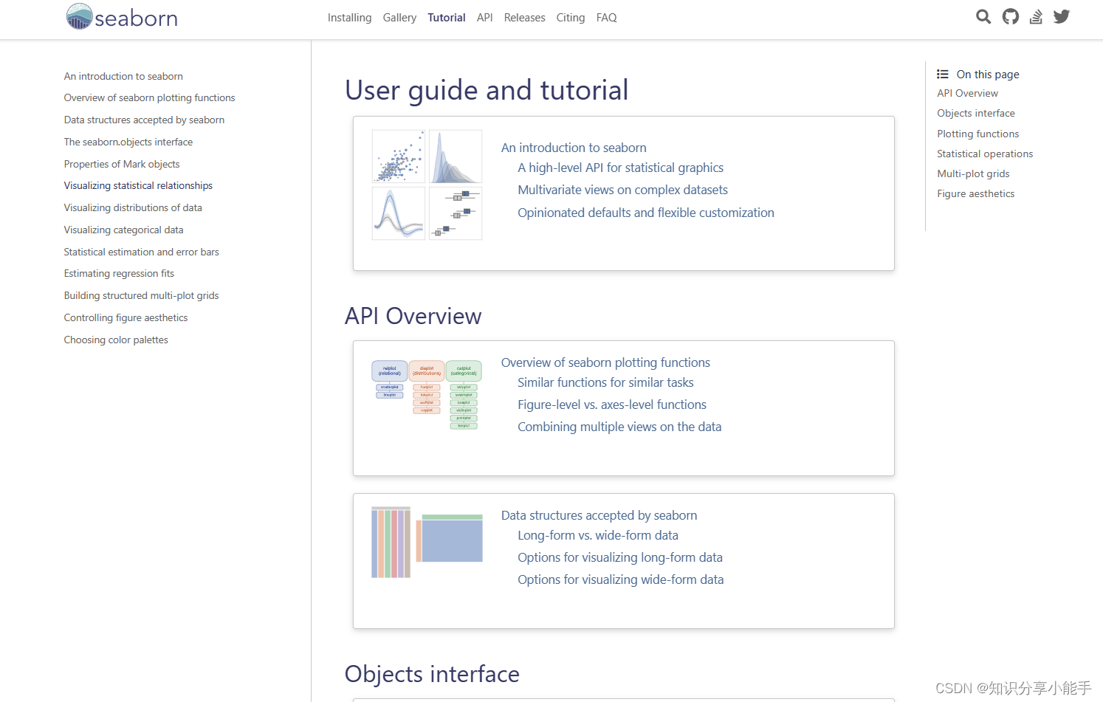Open sidebar link An introduction to seaborn
Image resolution: width=1103 pixels, height=702 pixels.
pyautogui.click(x=123, y=76)
